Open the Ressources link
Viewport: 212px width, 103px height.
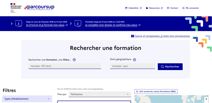coord(154,8)
